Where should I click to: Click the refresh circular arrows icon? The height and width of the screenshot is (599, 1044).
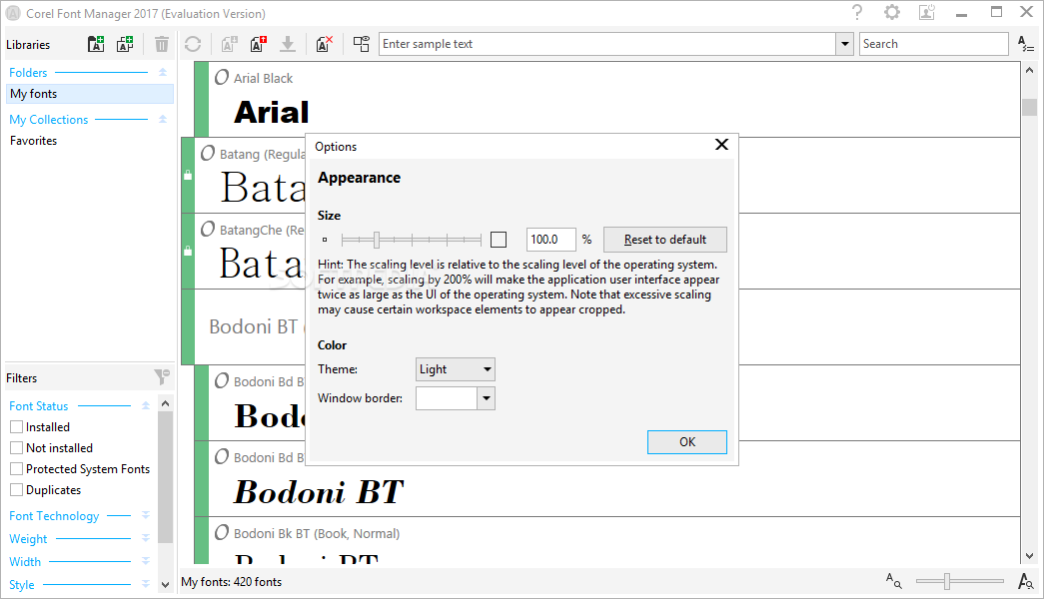click(x=193, y=44)
